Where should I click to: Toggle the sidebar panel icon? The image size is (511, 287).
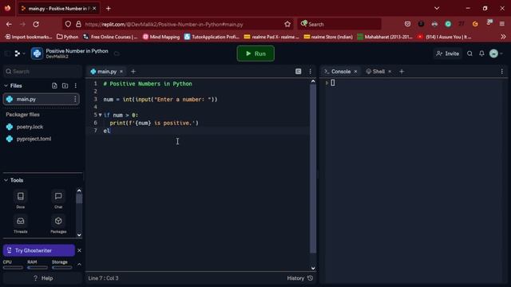tap(7, 53)
